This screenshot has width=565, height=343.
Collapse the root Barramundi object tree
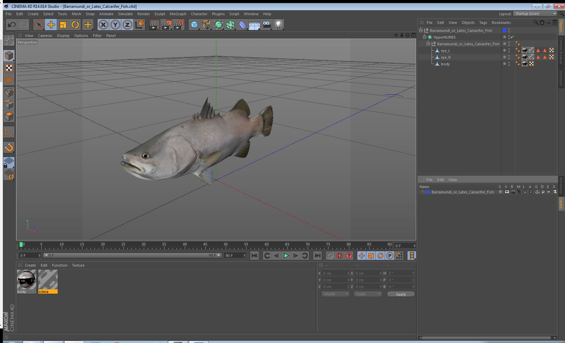[x=421, y=30]
